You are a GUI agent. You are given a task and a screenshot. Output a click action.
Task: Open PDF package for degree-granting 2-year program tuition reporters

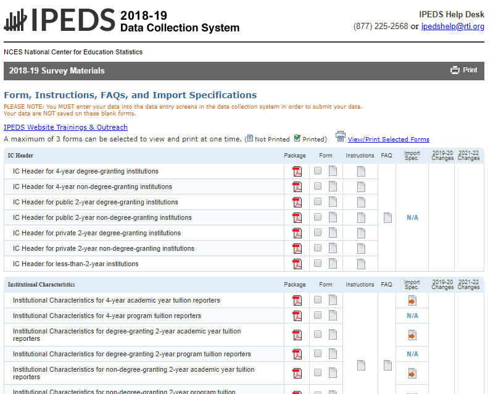[297, 354]
